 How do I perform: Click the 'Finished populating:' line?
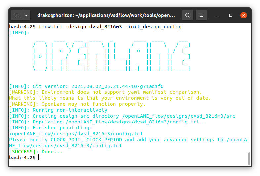coord(50,128)
